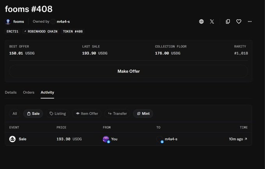This screenshot has height=169, width=265.
Task: Click the EVENT column header
Action: coord(14,128)
